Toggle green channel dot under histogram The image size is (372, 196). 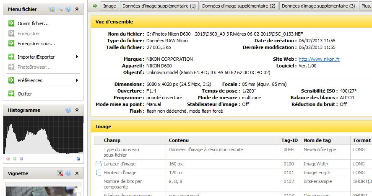point(15,159)
